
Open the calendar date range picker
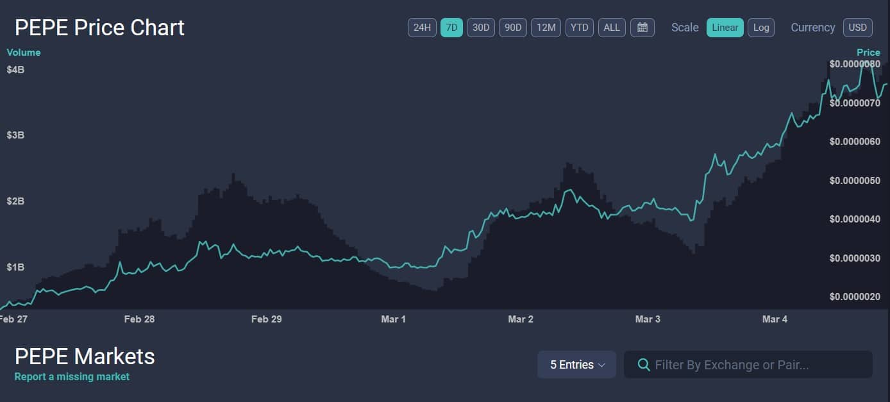642,28
